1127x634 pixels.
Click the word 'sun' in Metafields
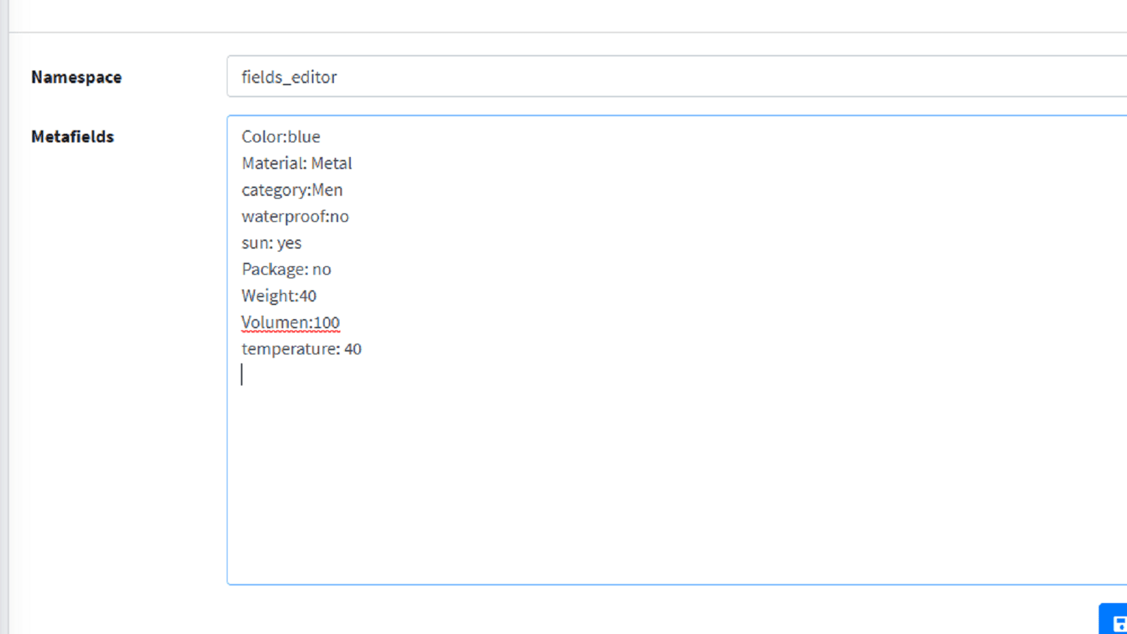[x=255, y=243]
